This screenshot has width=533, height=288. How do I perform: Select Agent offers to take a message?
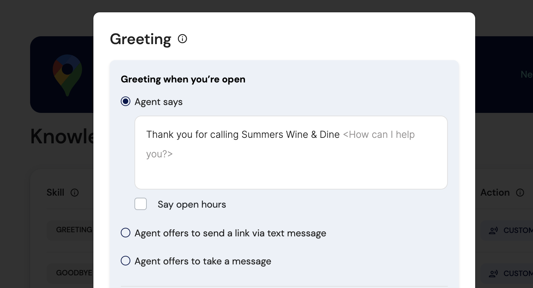(x=126, y=261)
